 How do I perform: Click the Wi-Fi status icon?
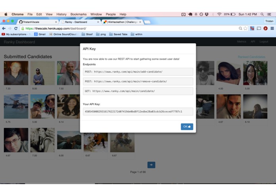(219, 14)
